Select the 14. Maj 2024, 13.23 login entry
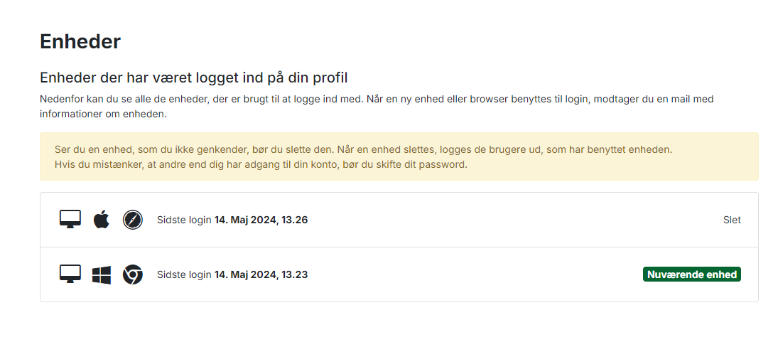The height and width of the screenshot is (352, 778). click(x=261, y=274)
